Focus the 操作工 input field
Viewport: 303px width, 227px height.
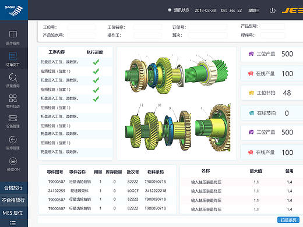(x=147, y=36)
